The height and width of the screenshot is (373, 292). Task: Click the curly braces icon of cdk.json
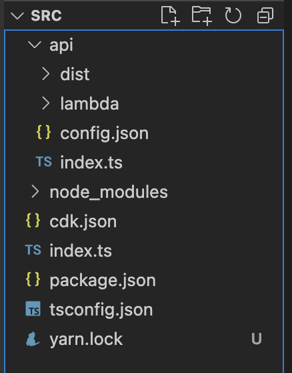tap(33, 221)
